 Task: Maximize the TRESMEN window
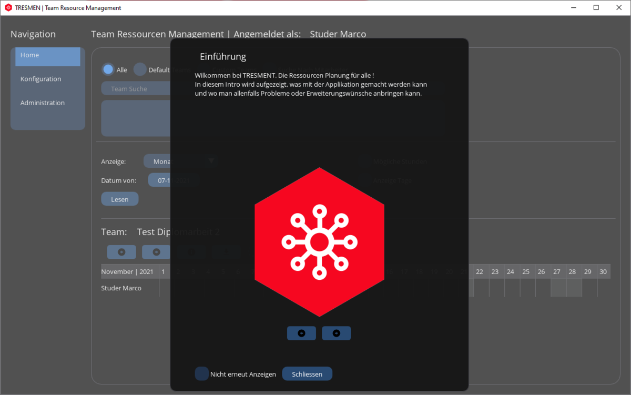pyautogui.click(x=596, y=8)
